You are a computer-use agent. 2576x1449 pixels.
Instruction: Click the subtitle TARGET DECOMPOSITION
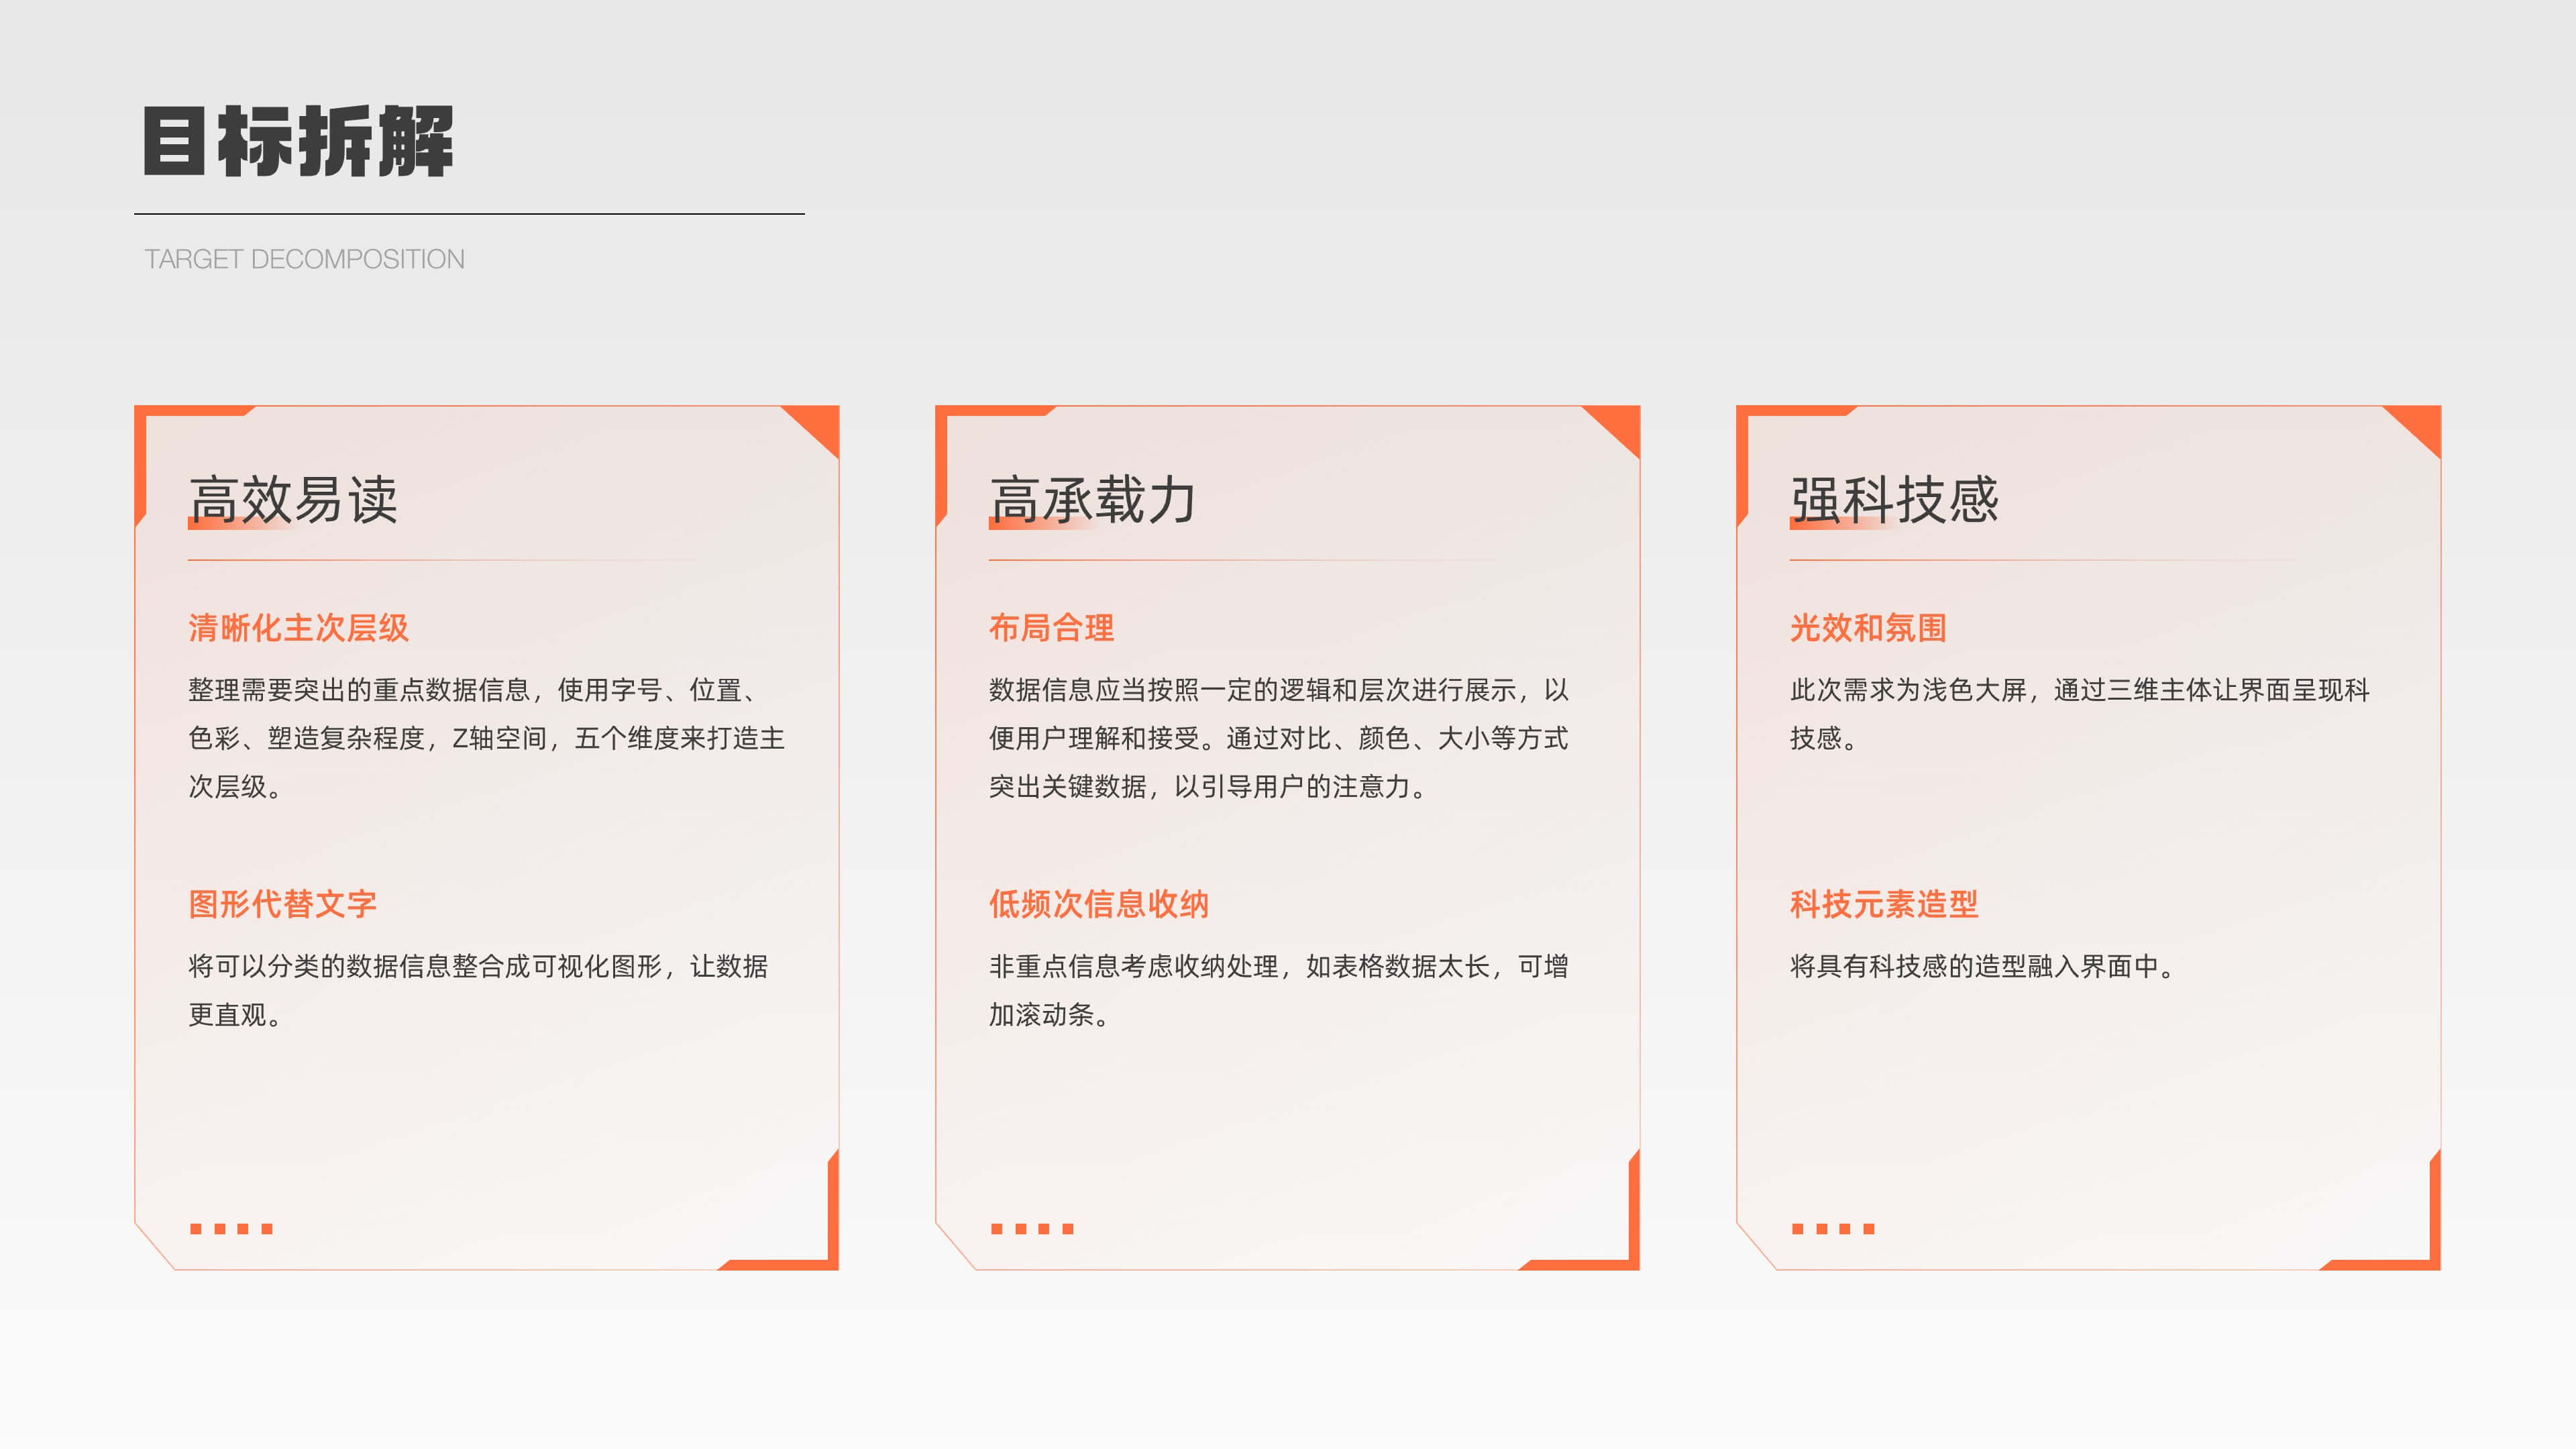tap(304, 259)
